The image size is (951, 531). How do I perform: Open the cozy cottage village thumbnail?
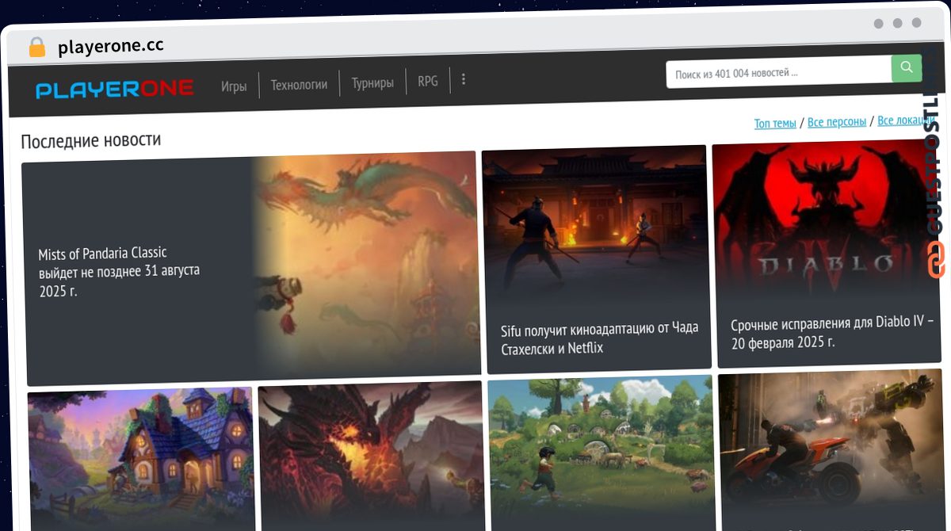[x=141, y=460]
